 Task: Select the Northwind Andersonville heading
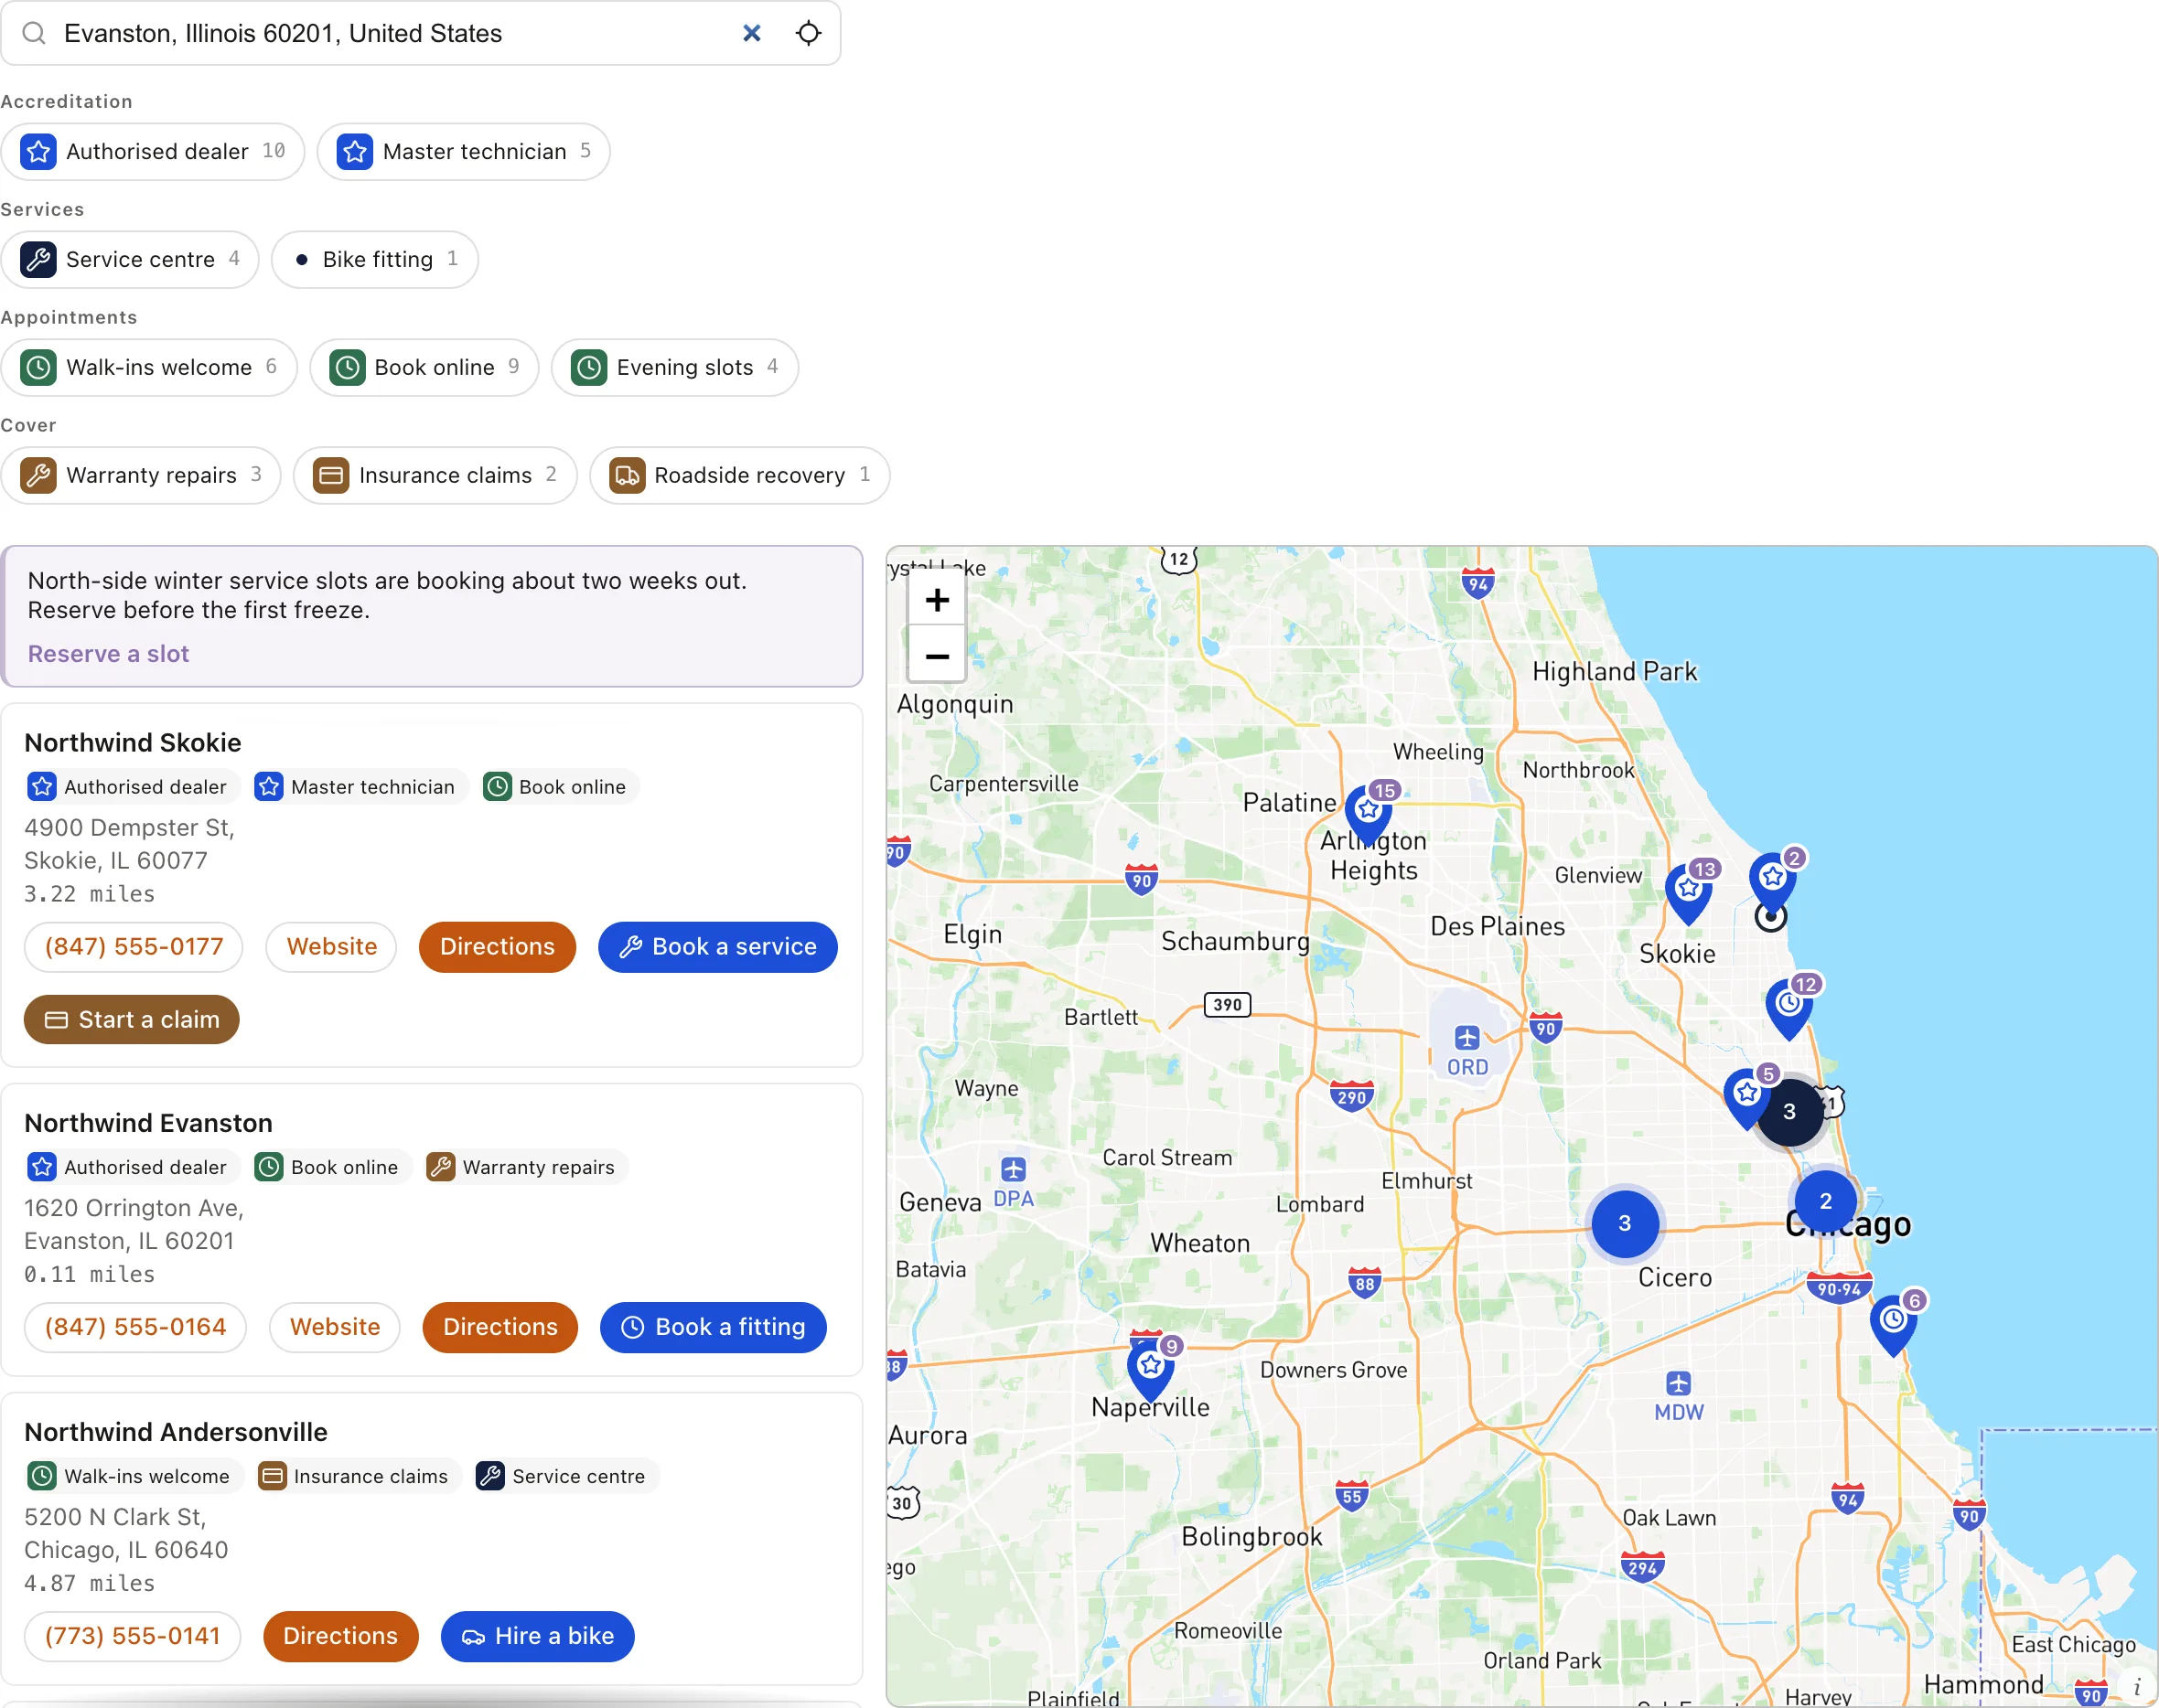click(x=176, y=1432)
